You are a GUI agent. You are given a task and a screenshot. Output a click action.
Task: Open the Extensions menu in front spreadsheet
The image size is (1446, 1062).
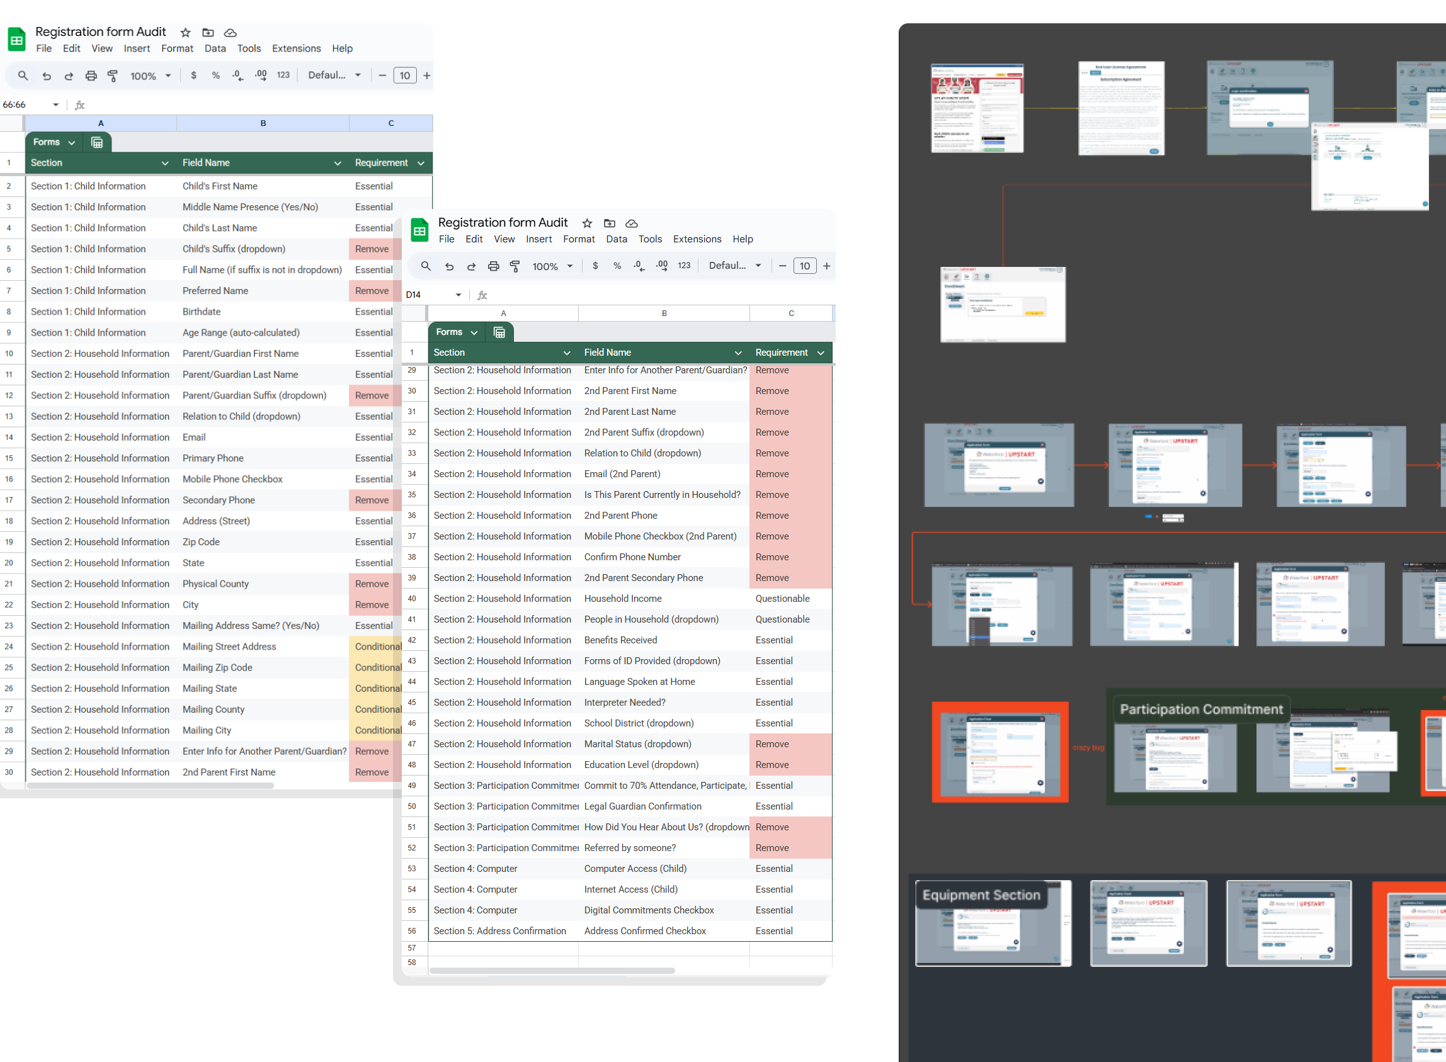pyautogui.click(x=697, y=239)
